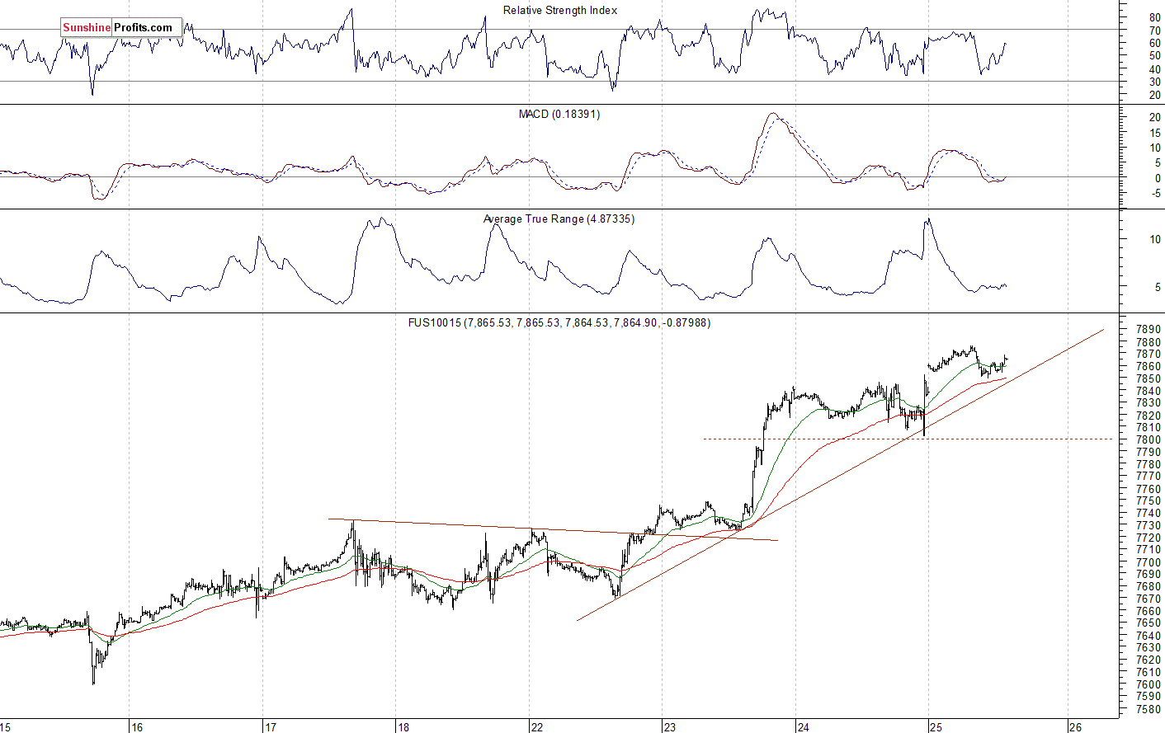Select the 7600 price axis label
The image size is (1165, 733).
point(1148,684)
